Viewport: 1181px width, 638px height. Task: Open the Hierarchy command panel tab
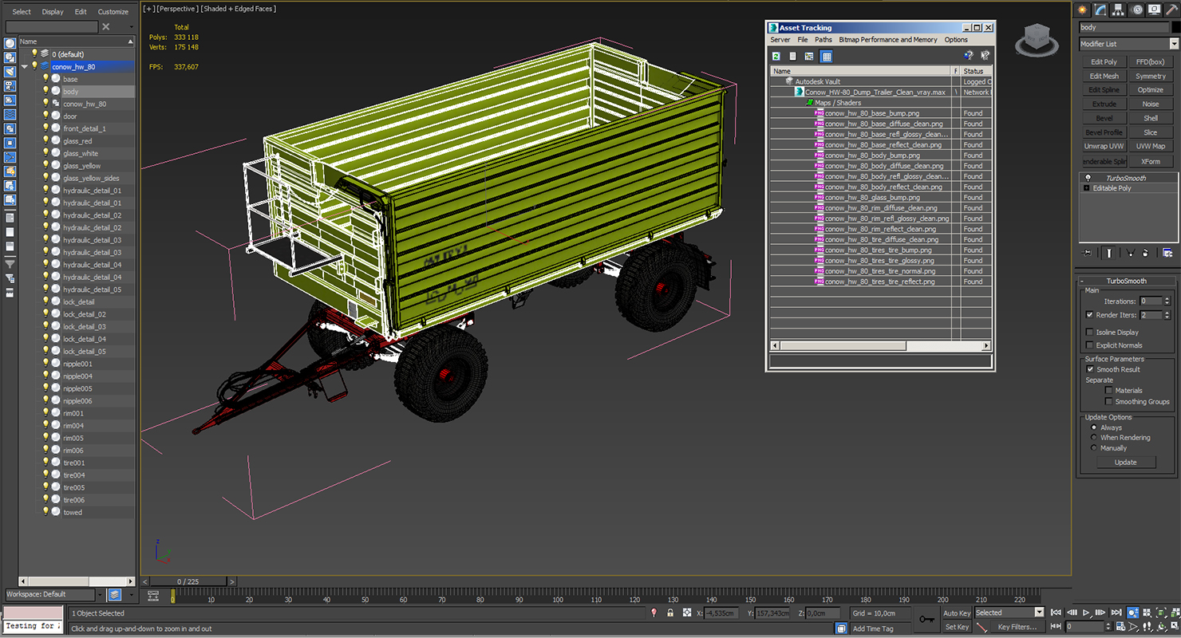click(1119, 10)
